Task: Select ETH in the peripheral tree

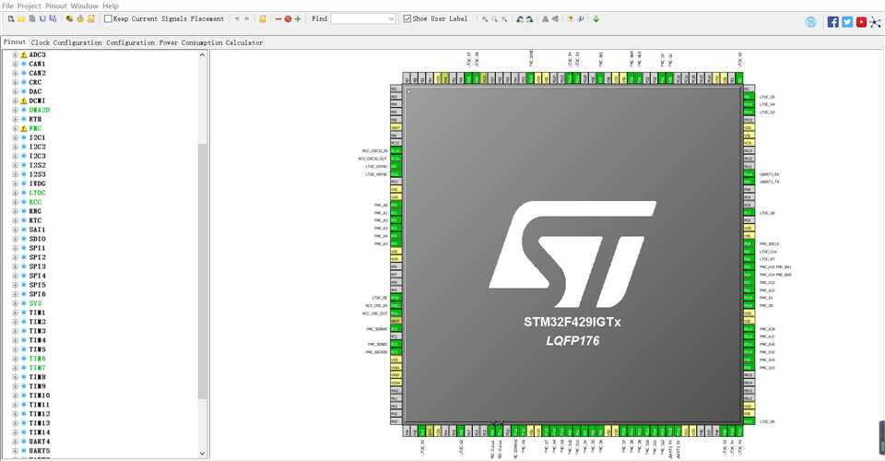Action: pyautogui.click(x=35, y=119)
